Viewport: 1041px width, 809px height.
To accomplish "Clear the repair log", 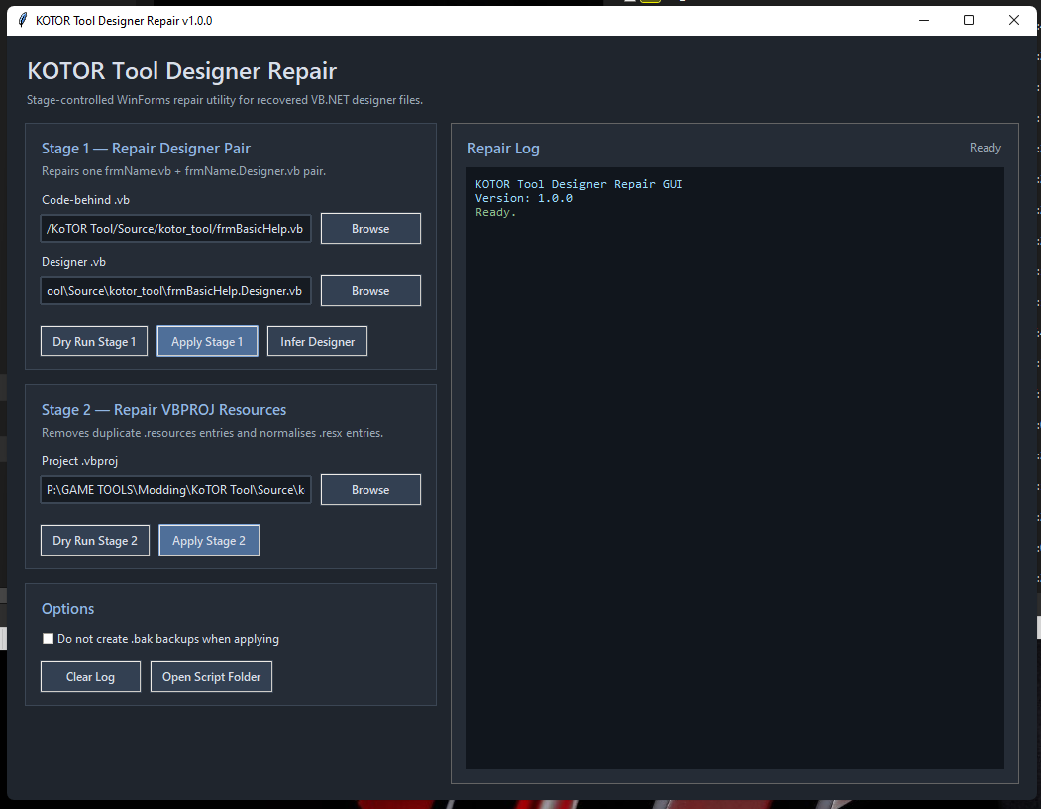I will point(90,677).
